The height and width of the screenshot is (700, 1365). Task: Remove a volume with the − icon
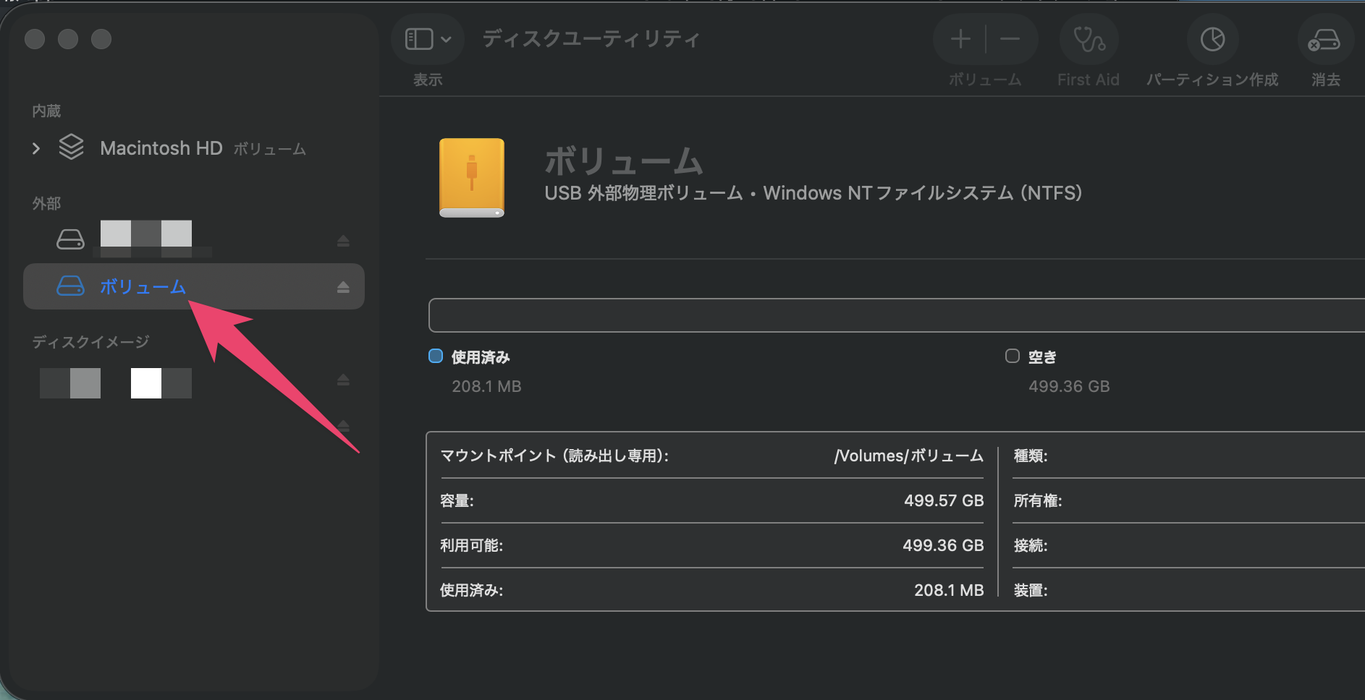(x=1010, y=40)
